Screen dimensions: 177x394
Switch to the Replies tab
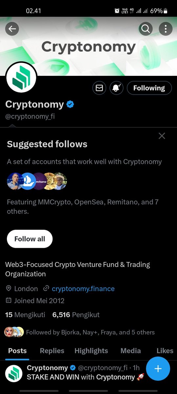52,351
